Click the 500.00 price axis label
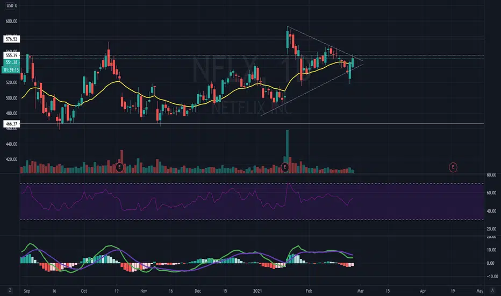 pyautogui.click(x=11, y=98)
